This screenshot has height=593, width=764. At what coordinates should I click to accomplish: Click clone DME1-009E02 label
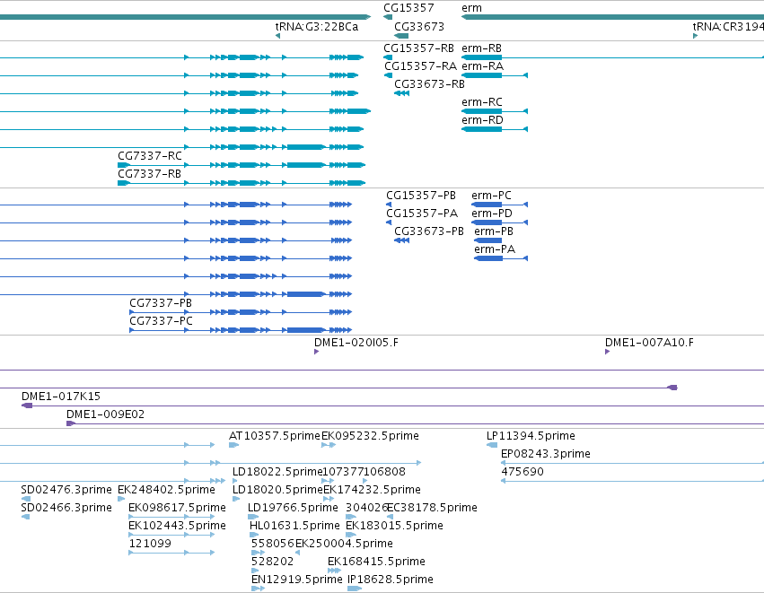(105, 414)
